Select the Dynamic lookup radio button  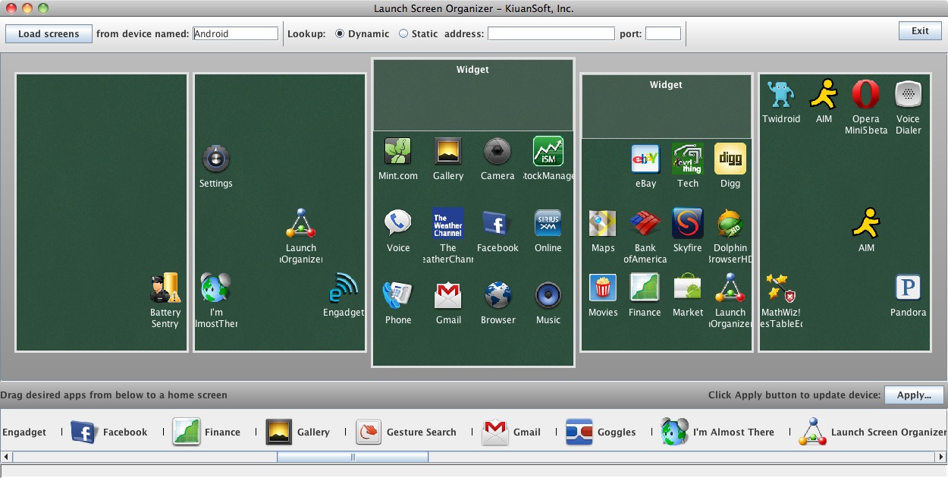tap(339, 33)
